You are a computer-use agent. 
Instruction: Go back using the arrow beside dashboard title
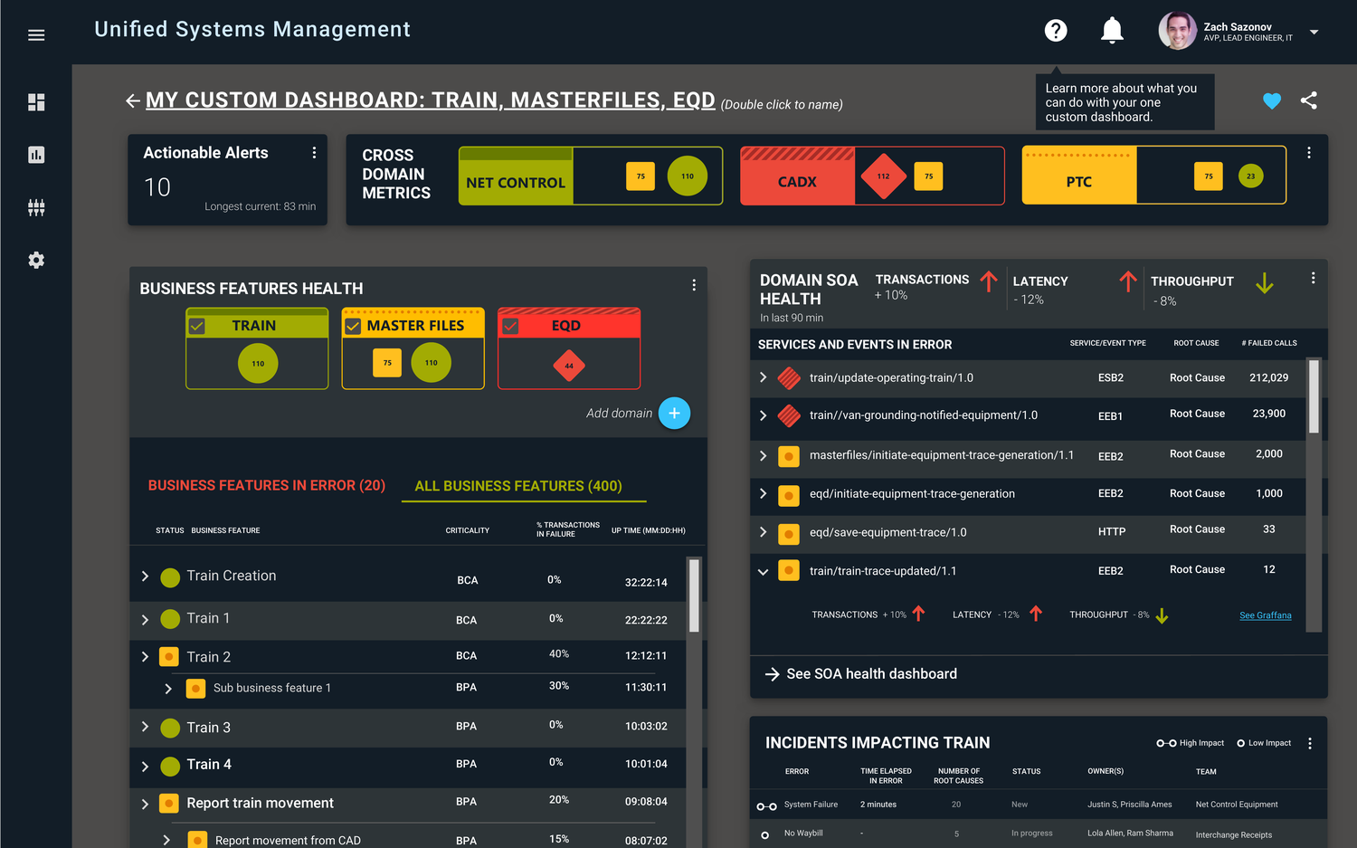[x=133, y=101]
